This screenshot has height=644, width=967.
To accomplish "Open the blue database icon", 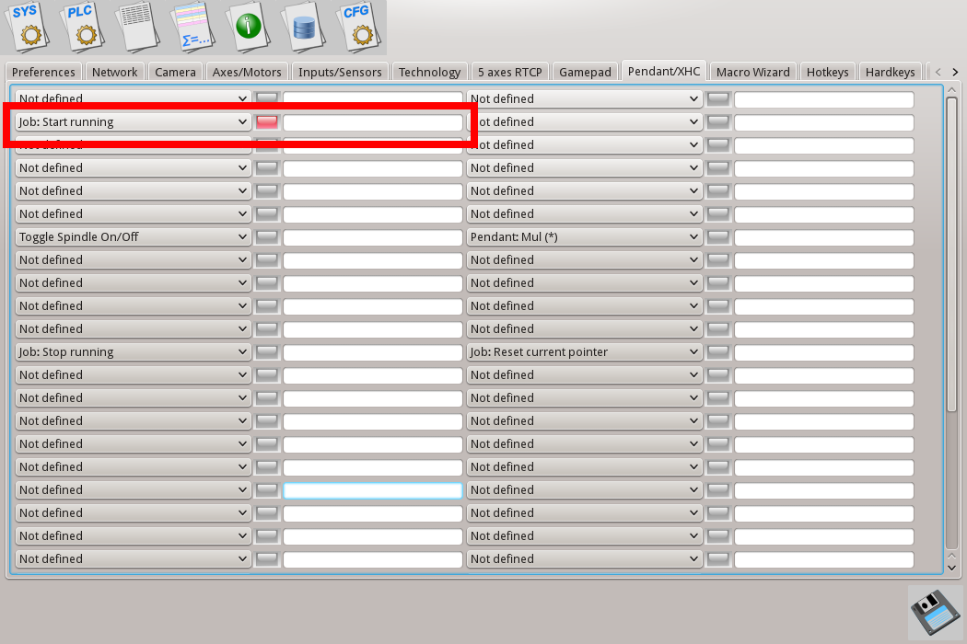I will tap(304, 26).
